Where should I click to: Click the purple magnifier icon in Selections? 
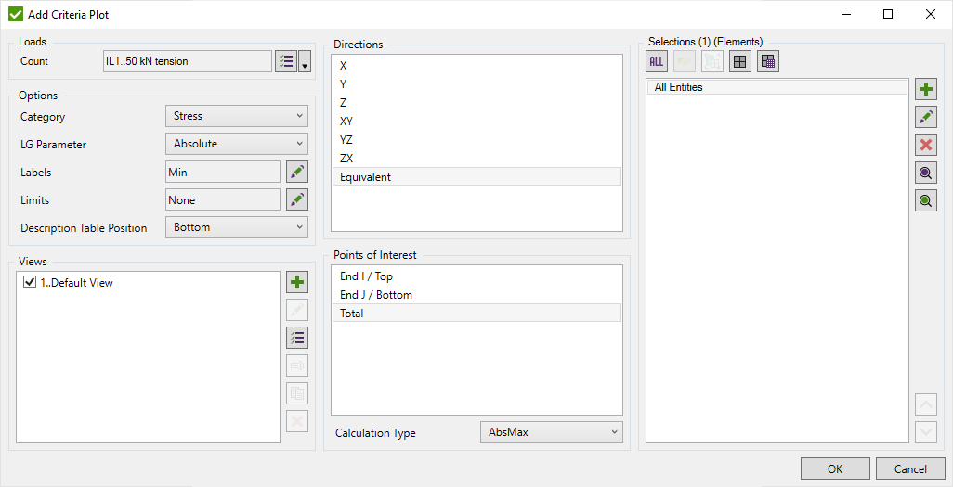point(926,173)
